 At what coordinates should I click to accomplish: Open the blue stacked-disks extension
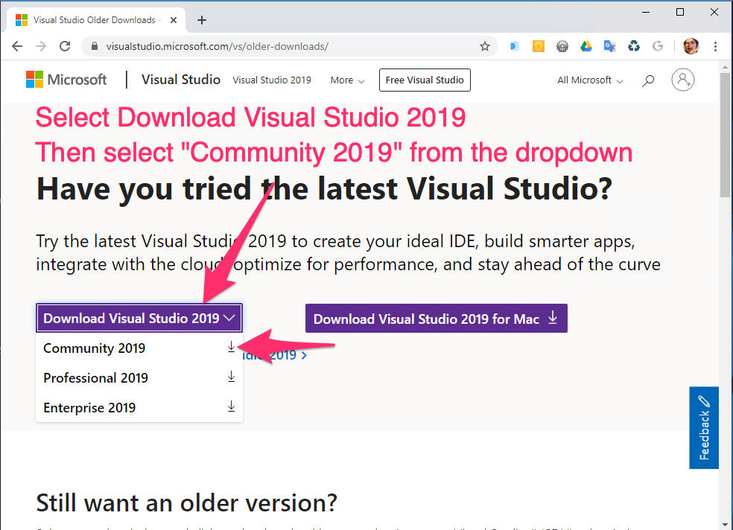pyautogui.click(x=514, y=46)
